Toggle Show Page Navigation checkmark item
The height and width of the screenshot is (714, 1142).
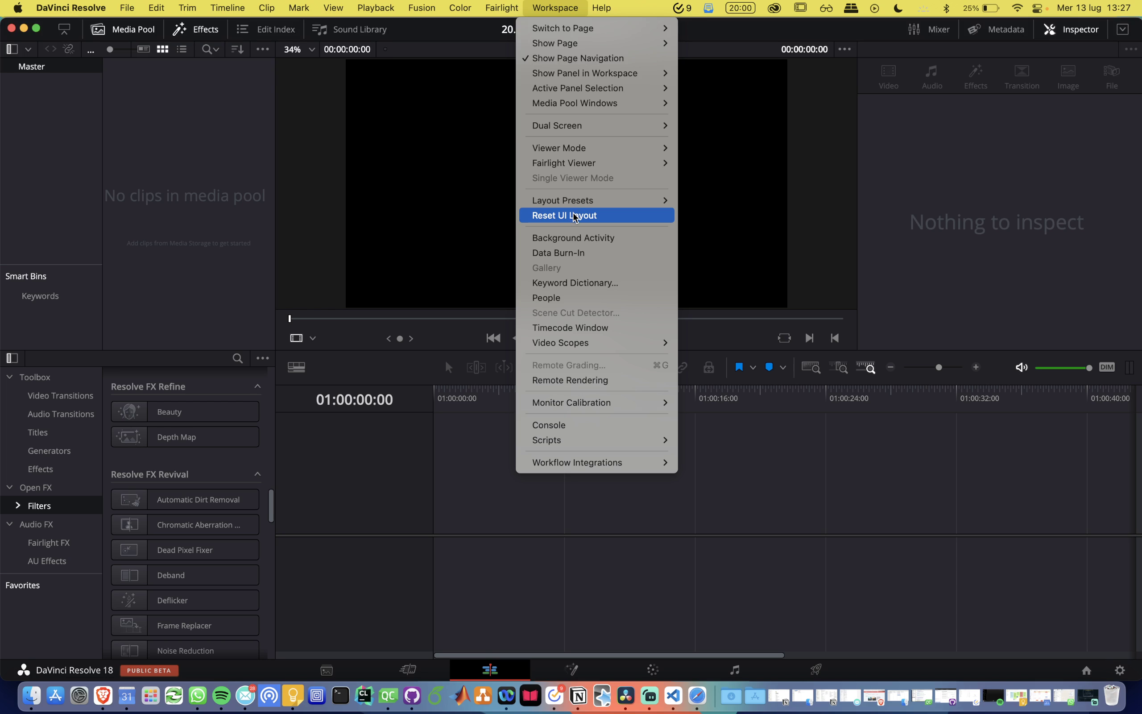tap(596, 58)
